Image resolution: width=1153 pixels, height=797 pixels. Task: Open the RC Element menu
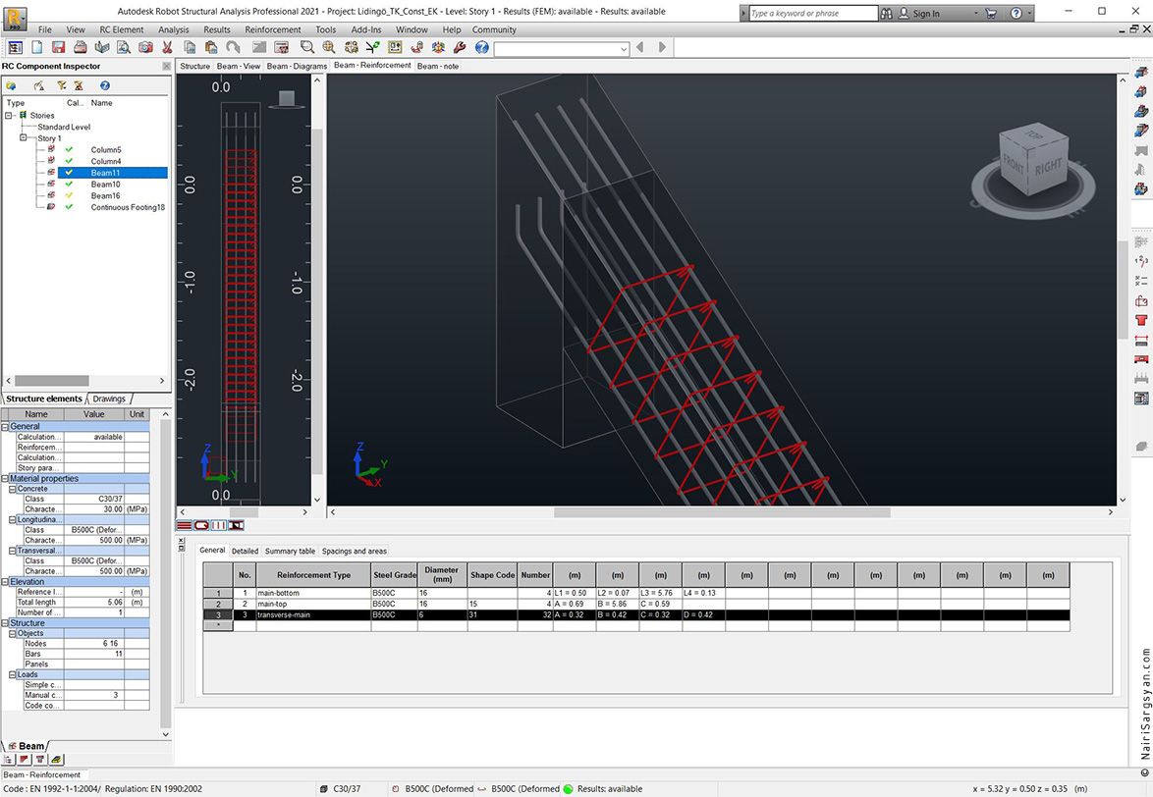tap(122, 29)
